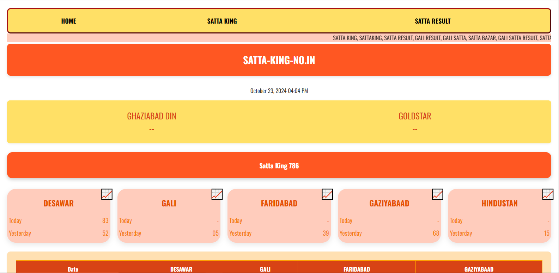Click the scrolling keywords marquee text

click(x=442, y=38)
